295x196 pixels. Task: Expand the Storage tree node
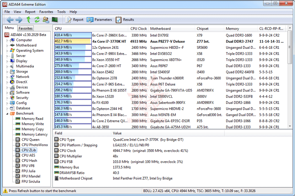[x=7, y=72]
